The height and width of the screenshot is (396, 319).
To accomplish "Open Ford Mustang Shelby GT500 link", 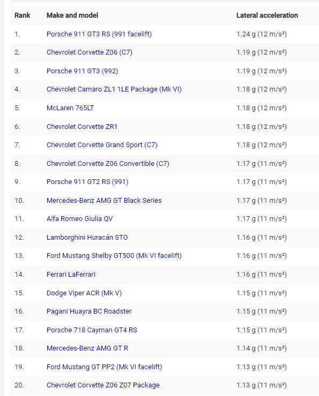I will (x=114, y=256).
